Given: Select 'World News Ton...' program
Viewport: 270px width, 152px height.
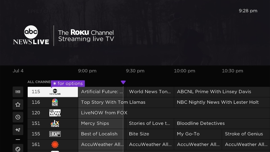Looking at the screenshot, I should (150, 92).
